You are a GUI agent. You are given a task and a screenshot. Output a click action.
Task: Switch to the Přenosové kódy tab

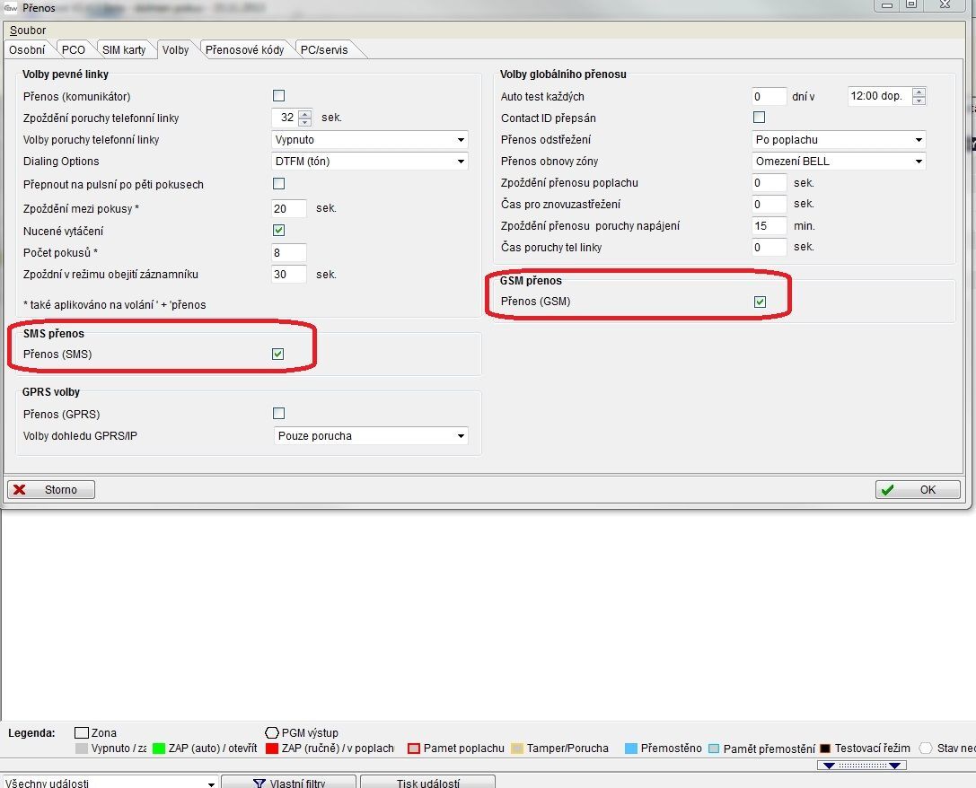[244, 50]
